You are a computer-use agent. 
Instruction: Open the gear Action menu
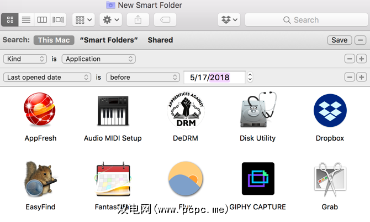pyautogui.click(x=110, y=19)
